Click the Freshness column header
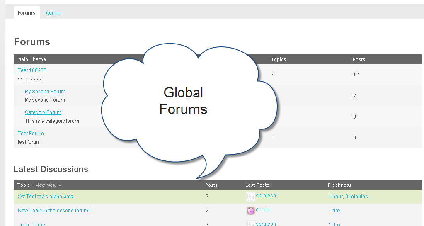Screen dimensions: 424x226 click(339, 185)
